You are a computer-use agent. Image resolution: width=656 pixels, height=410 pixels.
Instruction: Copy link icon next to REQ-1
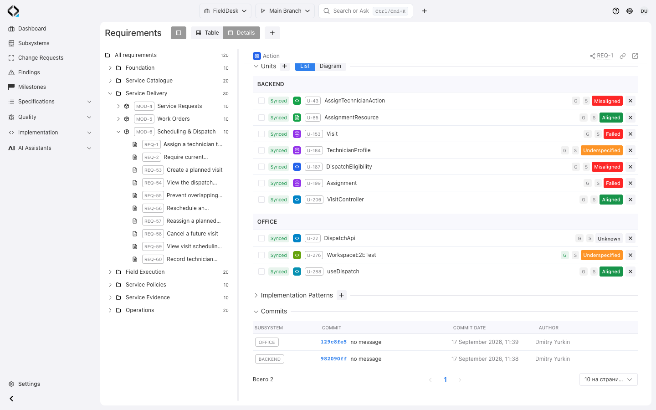coord(623,56)
